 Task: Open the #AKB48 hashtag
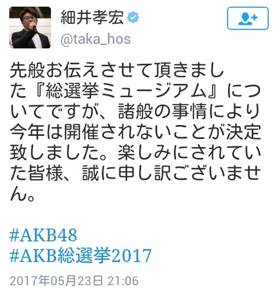point(43,235)
